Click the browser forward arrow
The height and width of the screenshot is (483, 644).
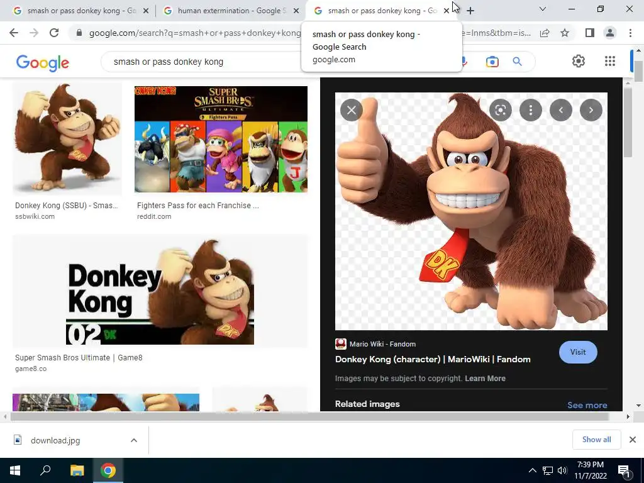pos(34,33)
